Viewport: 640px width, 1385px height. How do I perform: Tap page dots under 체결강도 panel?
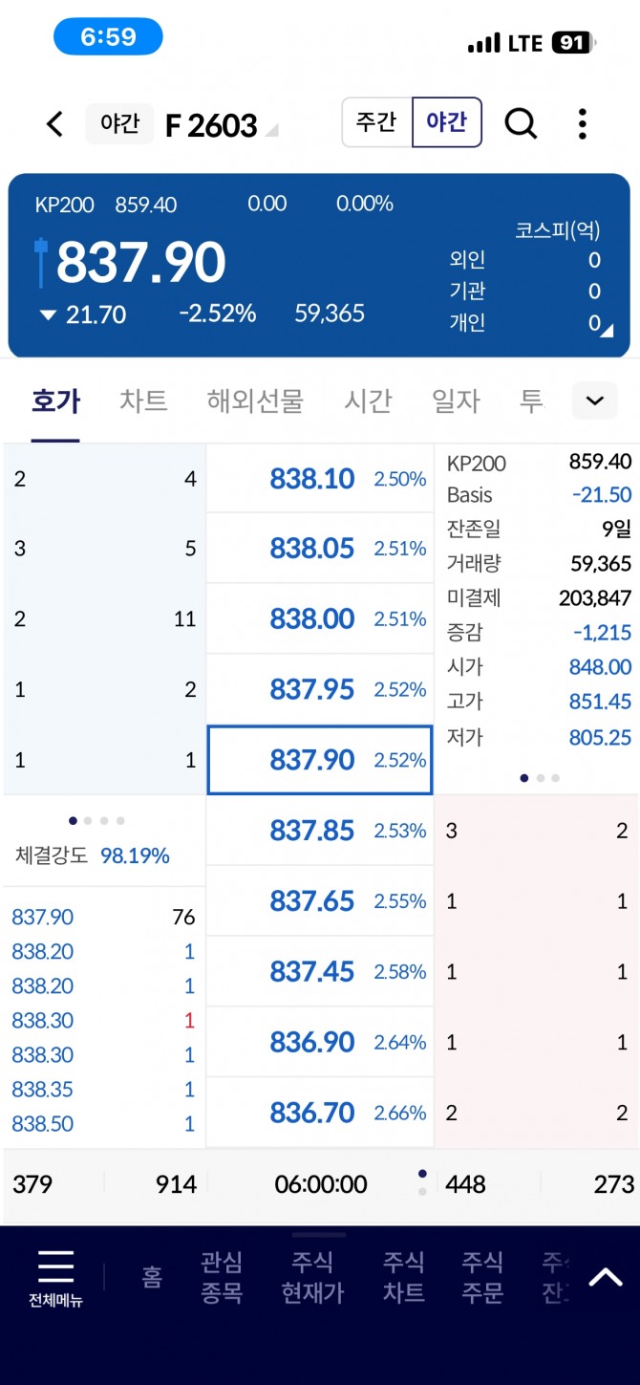(x=96, y=820)
